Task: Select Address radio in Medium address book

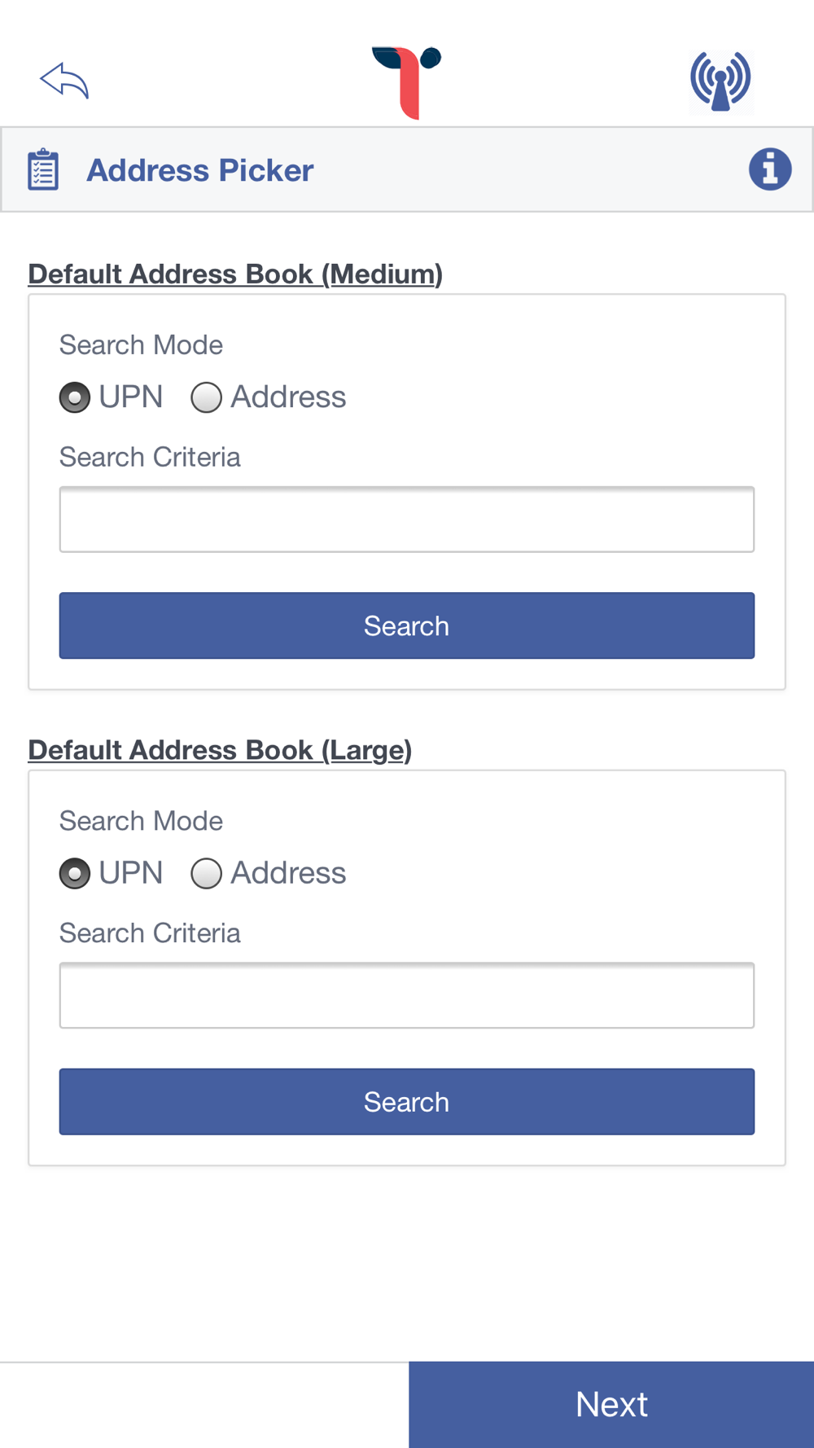Action: tap(207, 397)
